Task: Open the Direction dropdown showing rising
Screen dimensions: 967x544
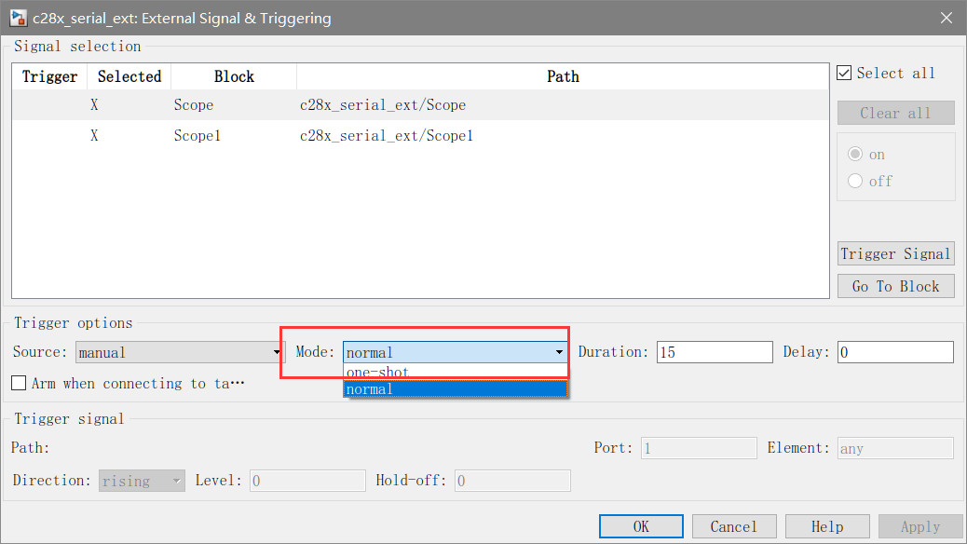Action: (x=142, y=481)
